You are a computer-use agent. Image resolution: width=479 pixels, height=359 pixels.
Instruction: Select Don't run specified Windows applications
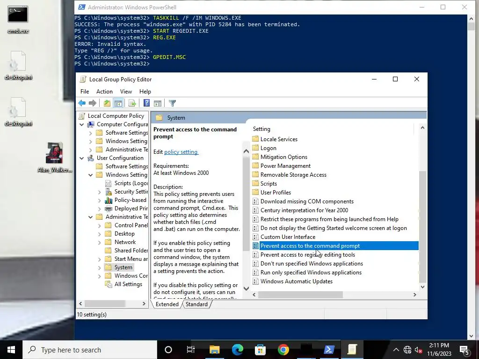pos(312,264)
